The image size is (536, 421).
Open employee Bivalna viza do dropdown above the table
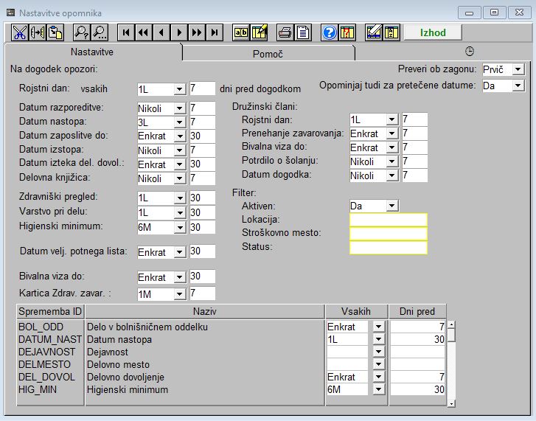tap(179, 277)
